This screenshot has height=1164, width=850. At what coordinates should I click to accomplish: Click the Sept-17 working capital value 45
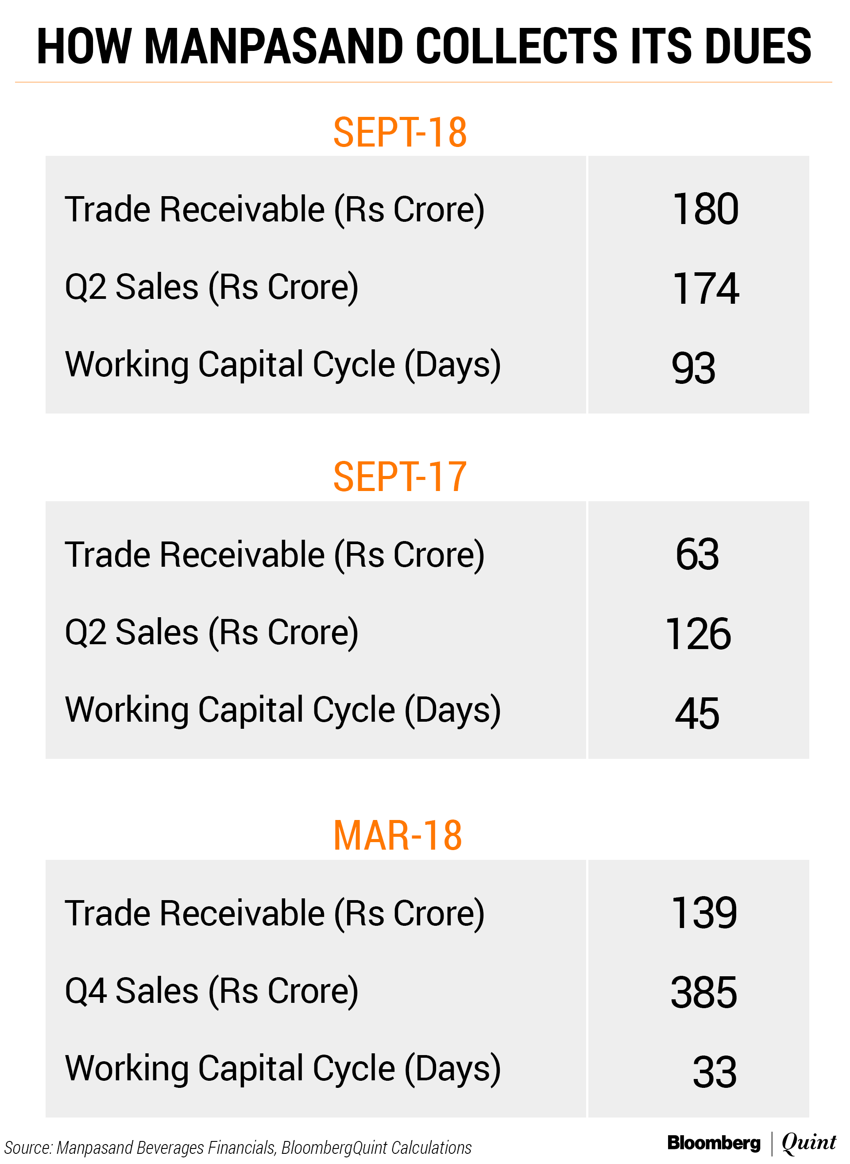697,714
